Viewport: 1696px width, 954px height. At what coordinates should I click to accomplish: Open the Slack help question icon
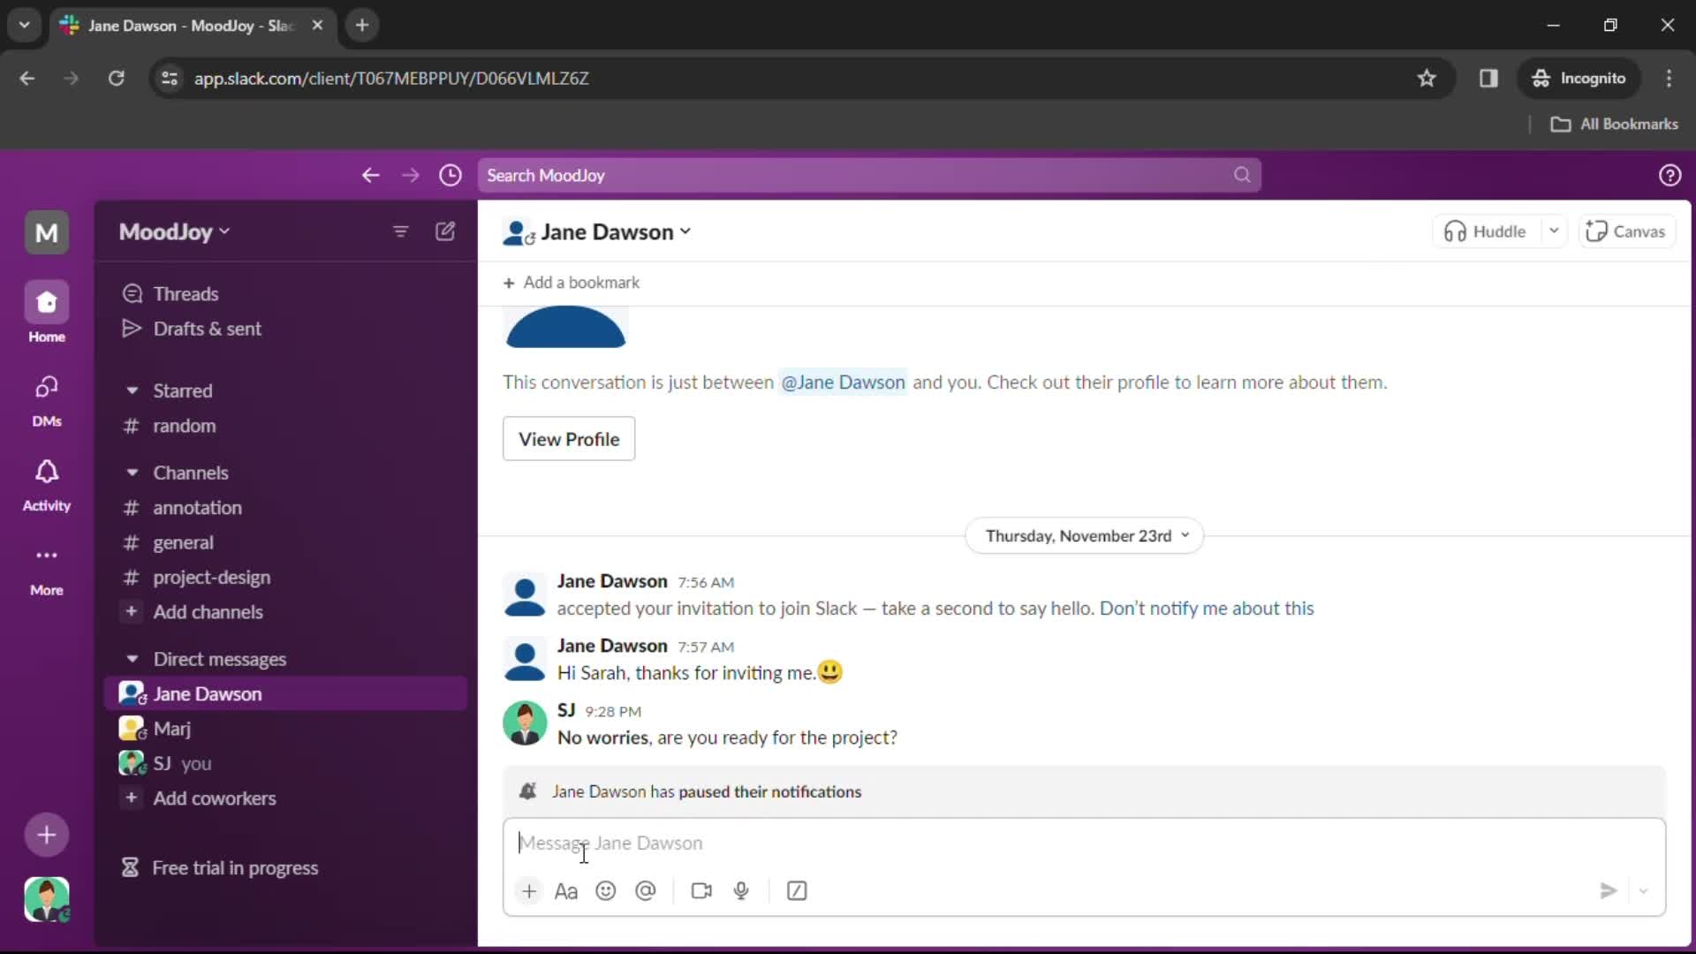click(x=1669, y=175)
